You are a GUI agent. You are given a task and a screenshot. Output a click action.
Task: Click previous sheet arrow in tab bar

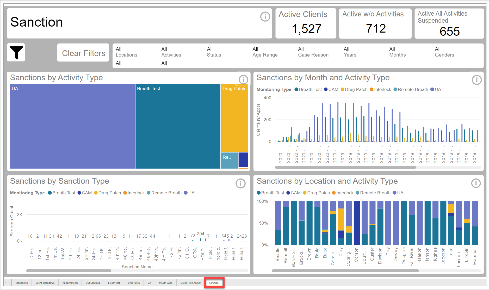click(x=6, y=283)
